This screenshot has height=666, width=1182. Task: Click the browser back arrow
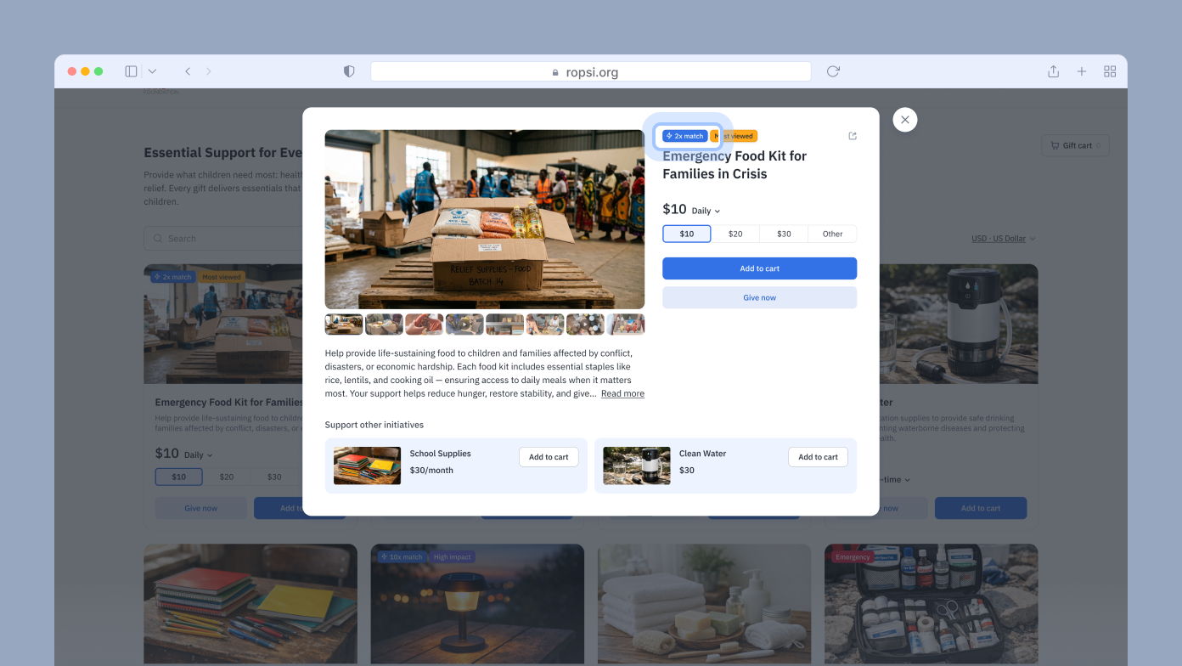tap(188, 71)
